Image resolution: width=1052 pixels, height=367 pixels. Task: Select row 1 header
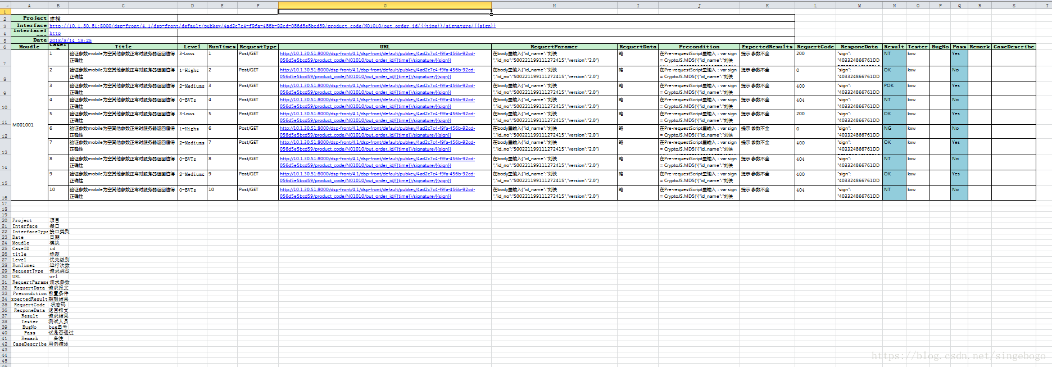point(5,11)
